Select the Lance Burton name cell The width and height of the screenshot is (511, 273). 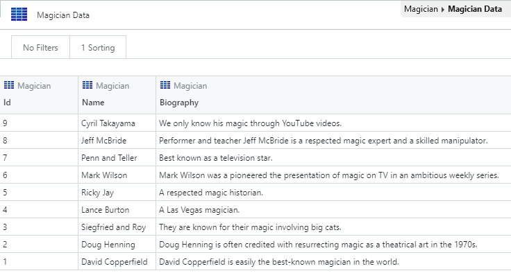[117, 209]
